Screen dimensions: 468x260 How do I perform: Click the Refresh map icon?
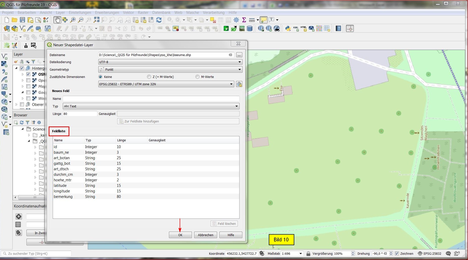click(x=159, y=20)
